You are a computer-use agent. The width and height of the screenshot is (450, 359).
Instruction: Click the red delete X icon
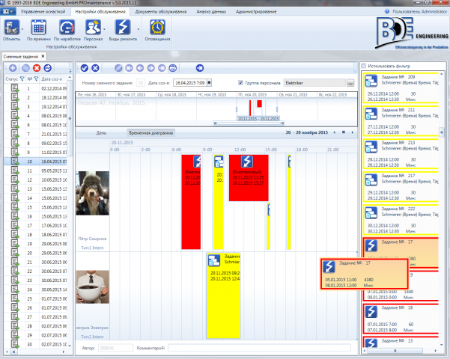37,68
